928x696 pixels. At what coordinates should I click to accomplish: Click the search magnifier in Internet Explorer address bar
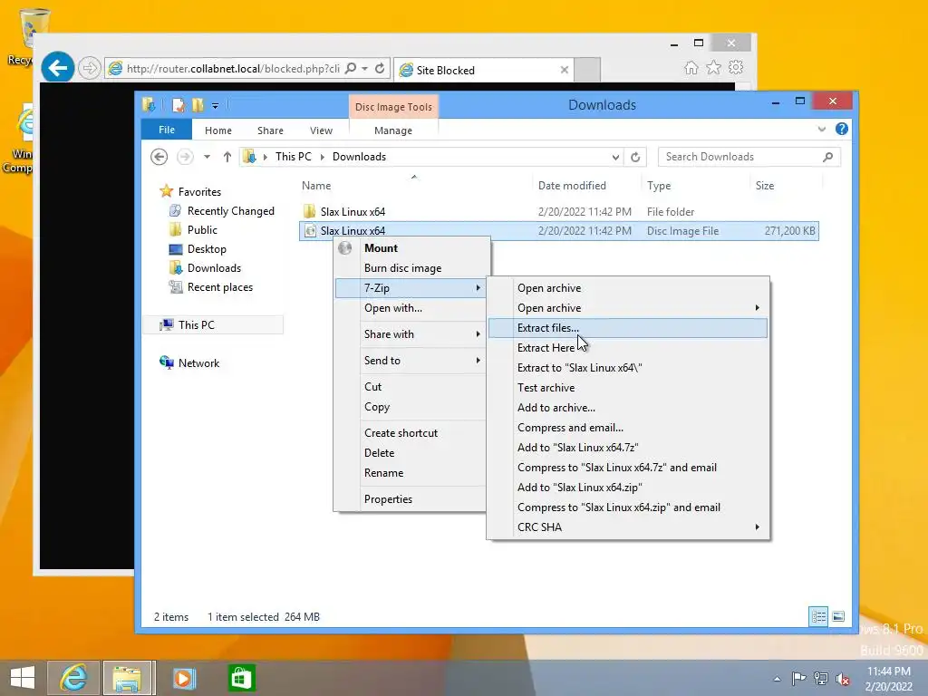pyautogui.click(x=351, y=69)
